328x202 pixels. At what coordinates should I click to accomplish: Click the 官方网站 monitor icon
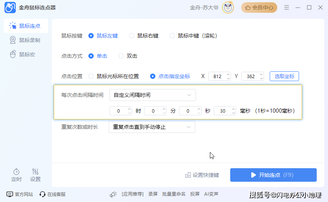[x=10, y=194]
